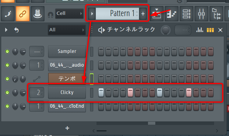Open the mixer from the top toolbar

(x=201, y=14)
